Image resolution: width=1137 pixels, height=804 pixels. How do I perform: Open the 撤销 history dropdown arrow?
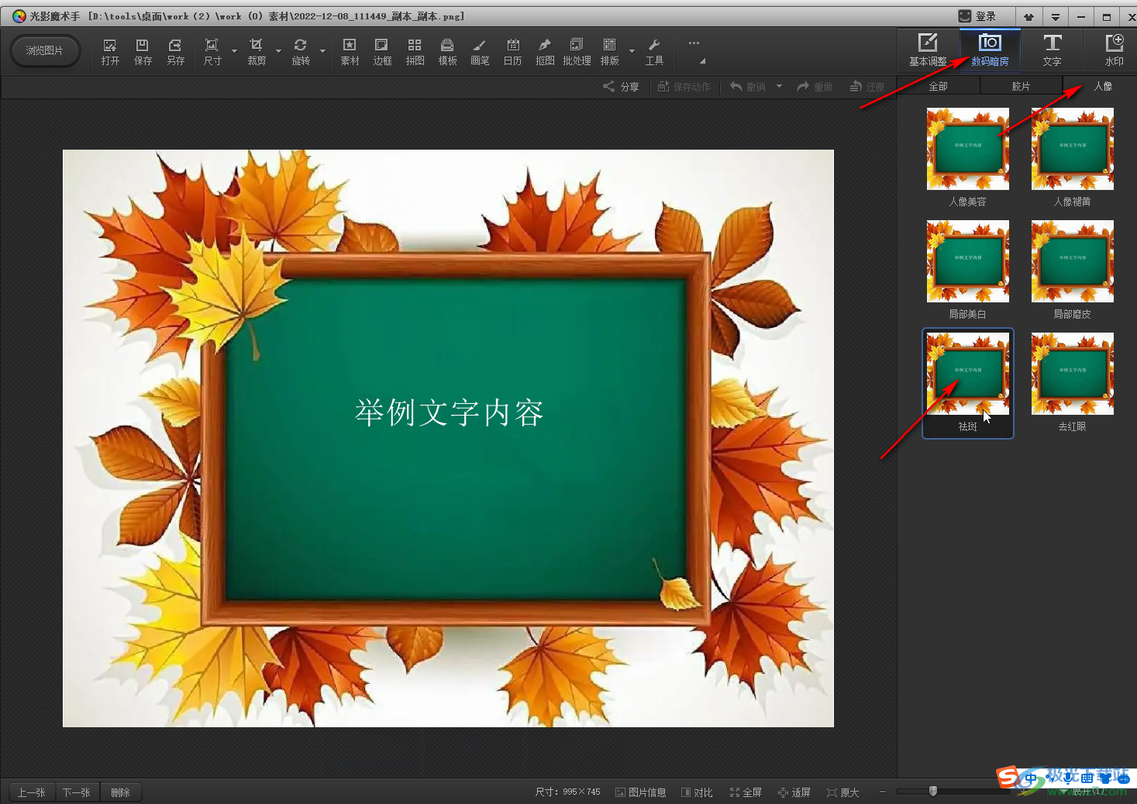[779, 87]
